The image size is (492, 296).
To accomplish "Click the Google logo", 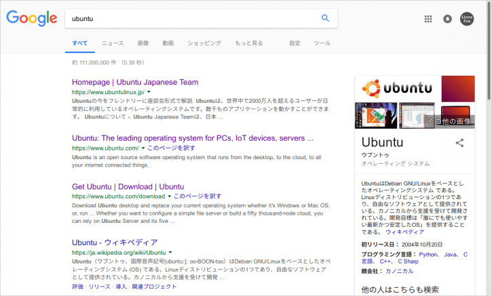I will pyautogui.click(x=32, y=18).
